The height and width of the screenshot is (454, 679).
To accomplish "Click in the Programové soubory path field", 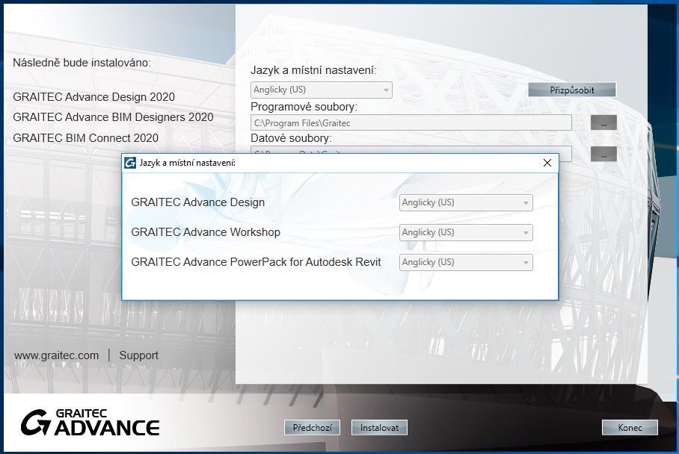I will (411, 122).
